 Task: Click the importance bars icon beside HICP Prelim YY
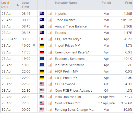(50, 78)
